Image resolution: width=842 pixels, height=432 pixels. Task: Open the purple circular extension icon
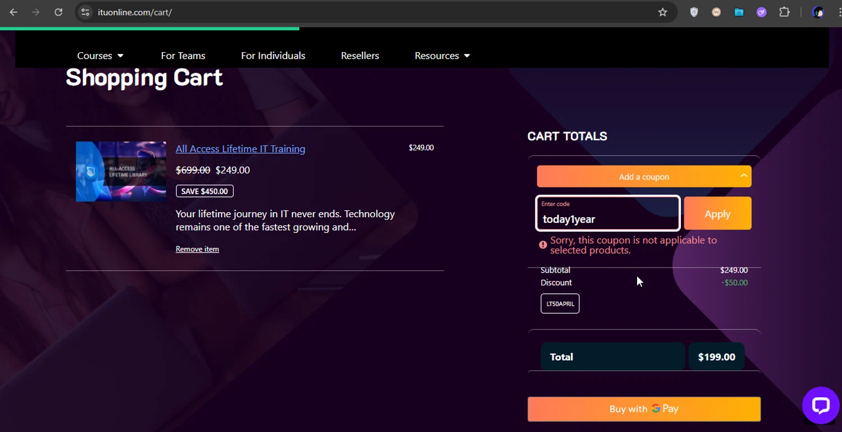761,12
